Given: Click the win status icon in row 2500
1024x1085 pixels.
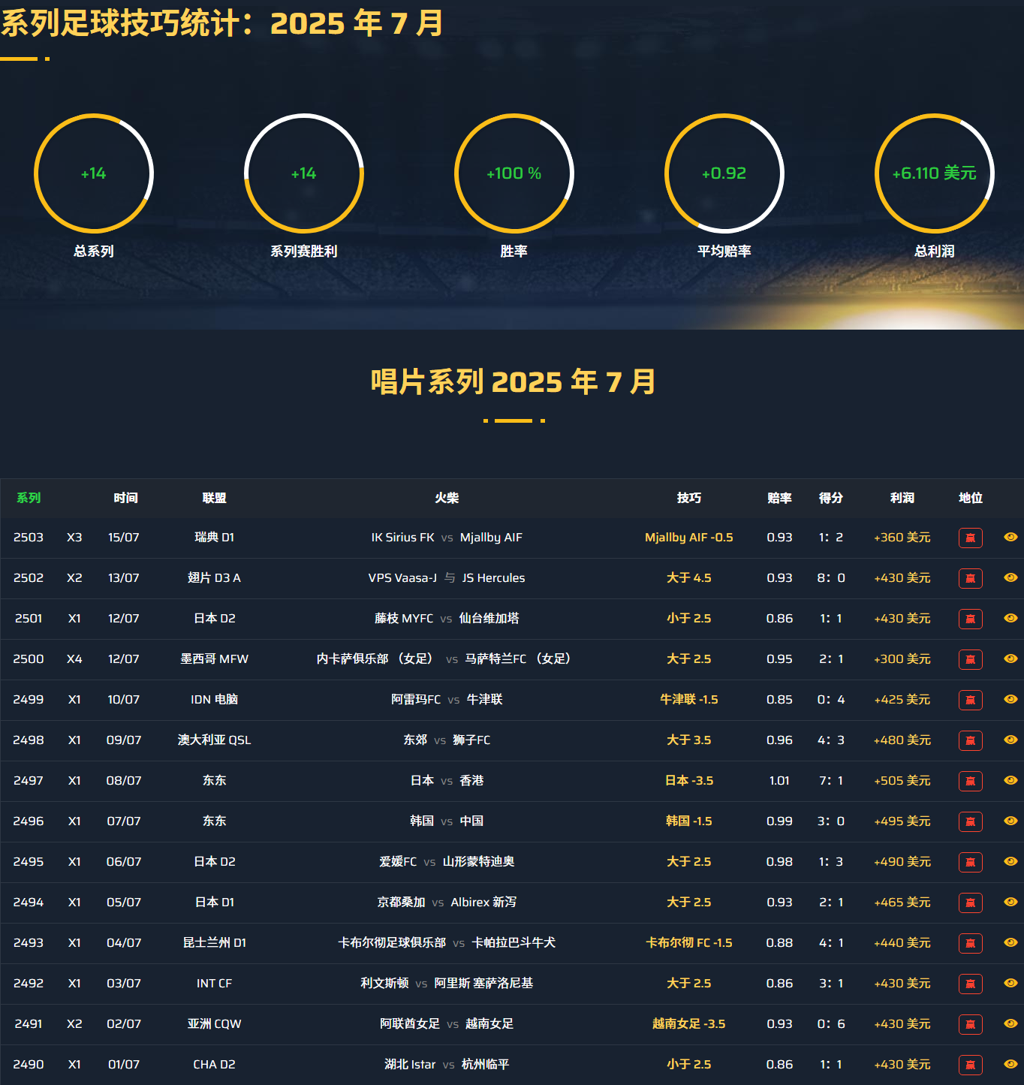Looking at the screenshot, I should point(970,659).
